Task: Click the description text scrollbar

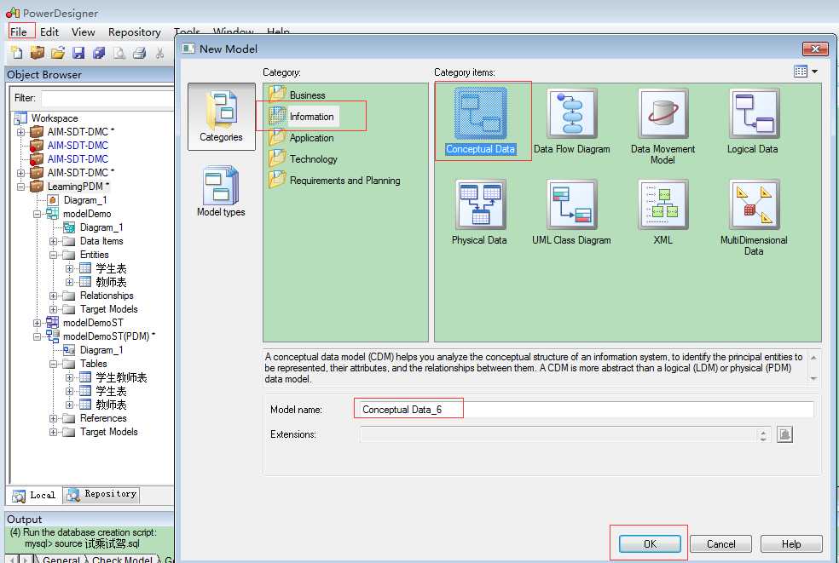Action: pos(814,368)
